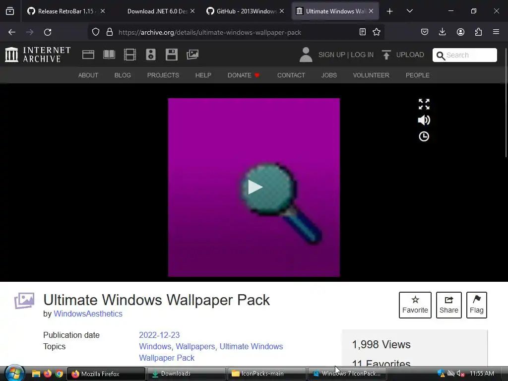Open tracking protection shield icon

coord(96,32)
